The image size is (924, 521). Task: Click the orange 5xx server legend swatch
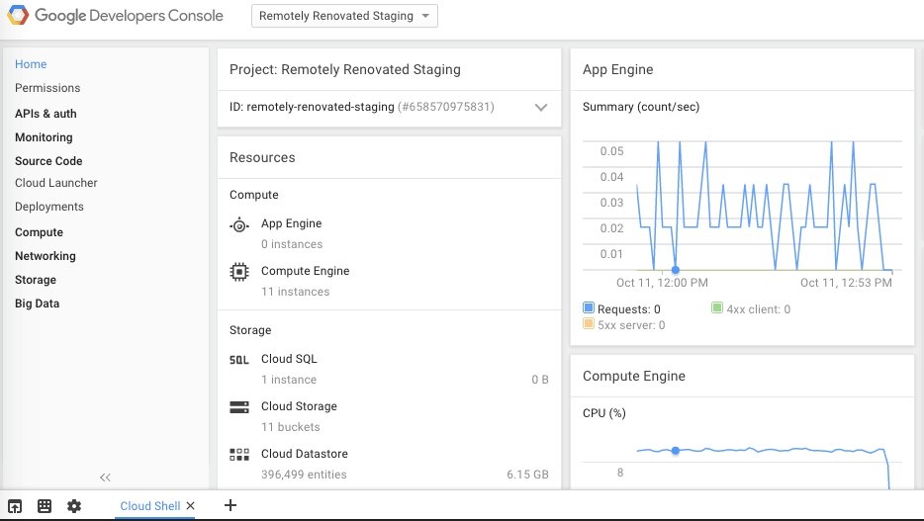pyautogui.click(x=588, y=323)
